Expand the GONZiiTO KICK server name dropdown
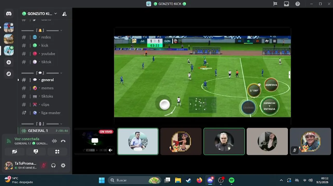The image size is (333, 186). tap(55, 13)
